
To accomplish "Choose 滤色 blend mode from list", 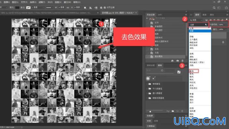I will point(192,57).
